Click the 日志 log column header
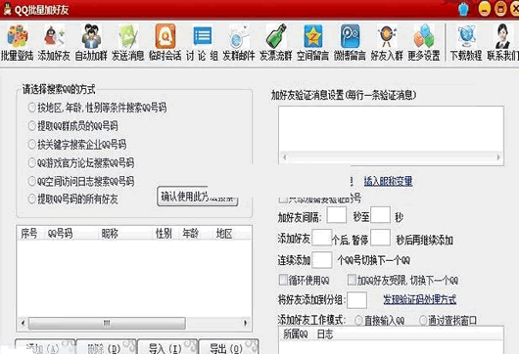Screen dimensions: 519x354 point(325,334)
